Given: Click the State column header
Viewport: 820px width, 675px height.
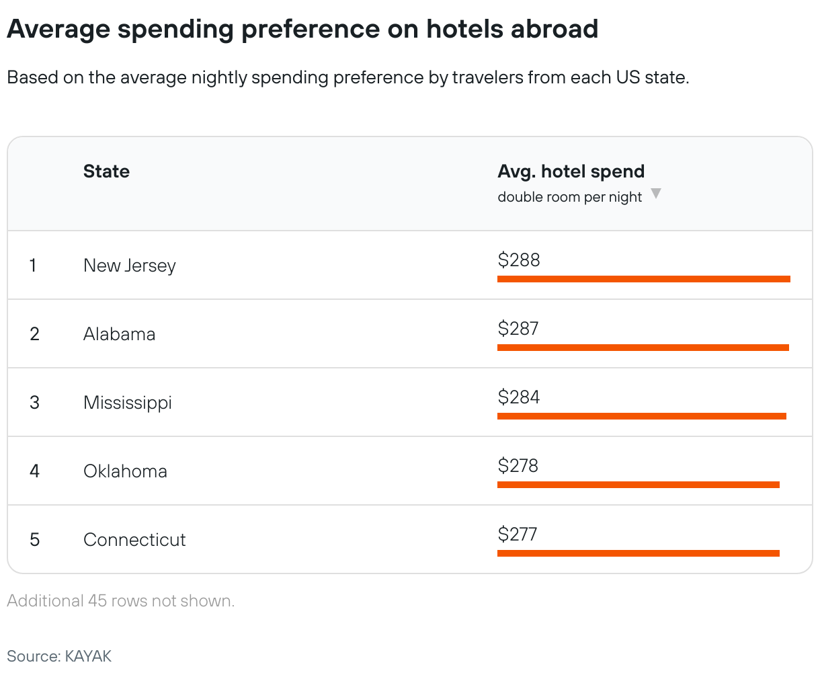Looking at the screenshot, I should click(106, 171).
